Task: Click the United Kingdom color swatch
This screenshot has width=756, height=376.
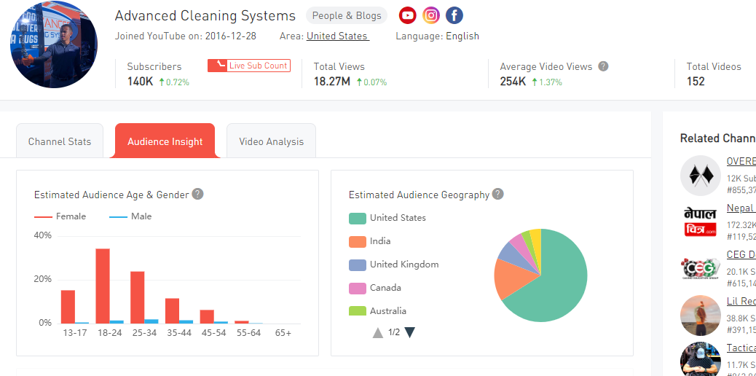Action: tap(357, 265)
